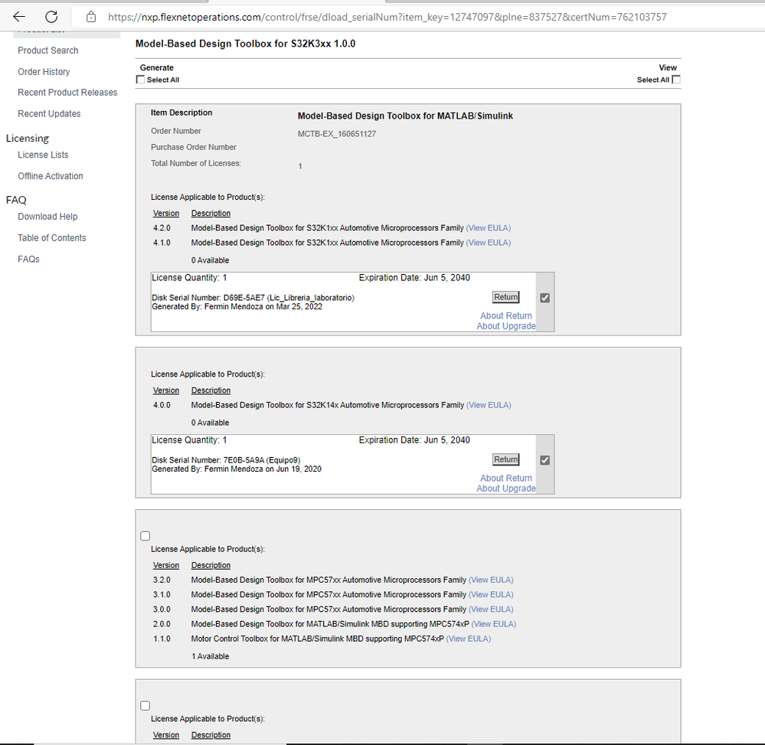765x745 pixels.
Task: Open Order History in sidebar
Action: (44, 72)
